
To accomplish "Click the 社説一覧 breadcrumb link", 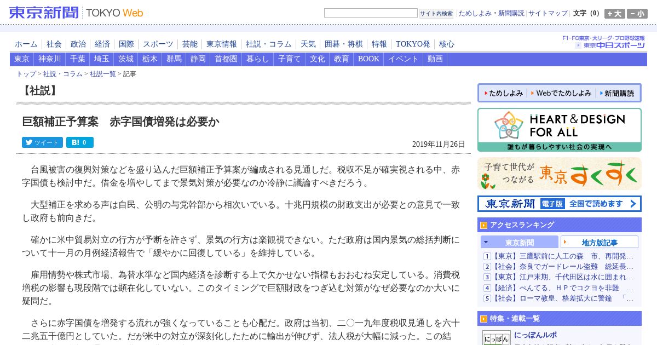I will (103, 74).
